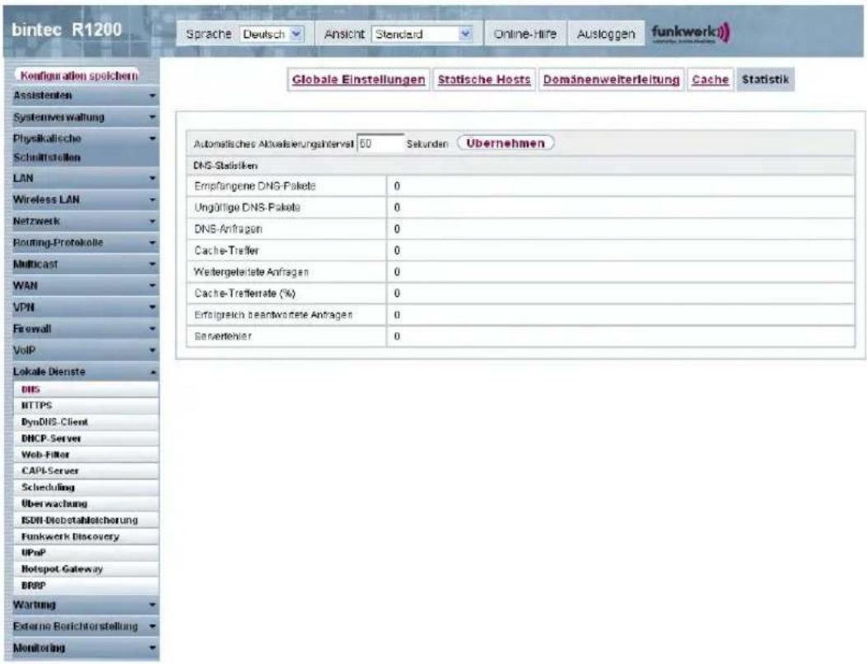Switch to Statische Hosts tab
The width and height of the screenshot is (867, 664).
tap(484, 80)
